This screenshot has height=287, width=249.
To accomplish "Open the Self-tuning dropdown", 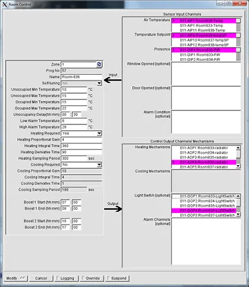I will click(x=99, y=83).
